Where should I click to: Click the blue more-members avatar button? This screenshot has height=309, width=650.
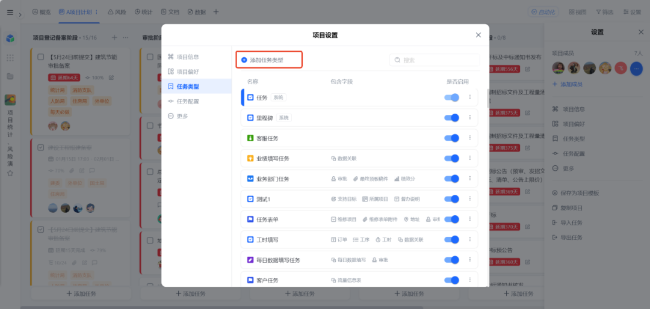coord(636,68)
